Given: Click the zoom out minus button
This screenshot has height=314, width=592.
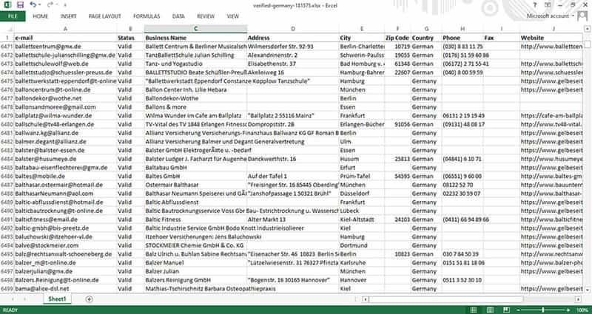Looking at the screenshot, I should 519,310.
